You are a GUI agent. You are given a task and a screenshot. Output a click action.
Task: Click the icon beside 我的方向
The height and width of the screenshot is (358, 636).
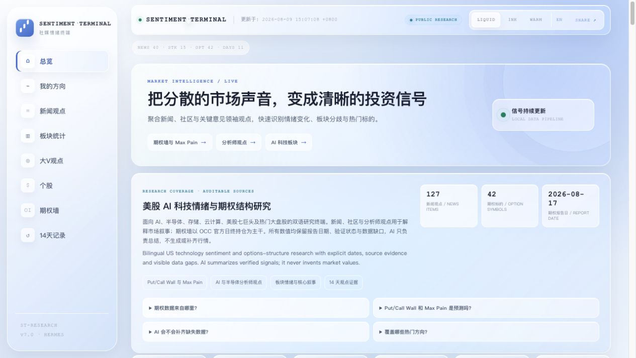coord(28,86)
